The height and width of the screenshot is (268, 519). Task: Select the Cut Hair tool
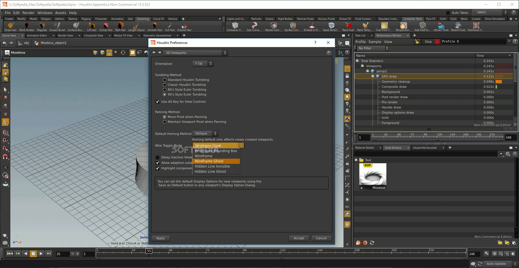[x=170, y=27]
